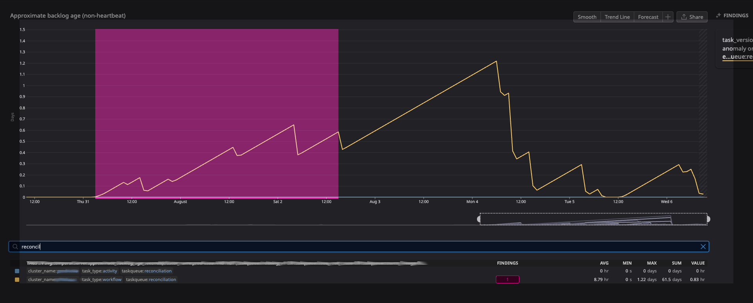Add a Trend Line to the graph
Screen dimensions: 753x303
(617, 17)
